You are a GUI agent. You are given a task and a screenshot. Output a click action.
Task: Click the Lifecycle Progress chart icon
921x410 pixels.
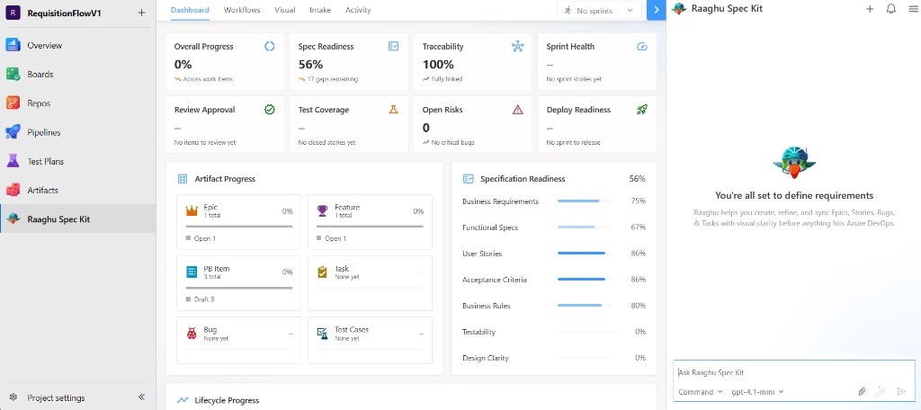pos(183,400)
